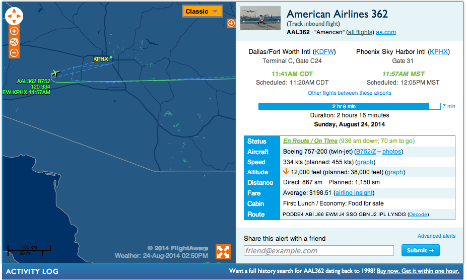Open the Advanced alerts link

pos(436,236)
